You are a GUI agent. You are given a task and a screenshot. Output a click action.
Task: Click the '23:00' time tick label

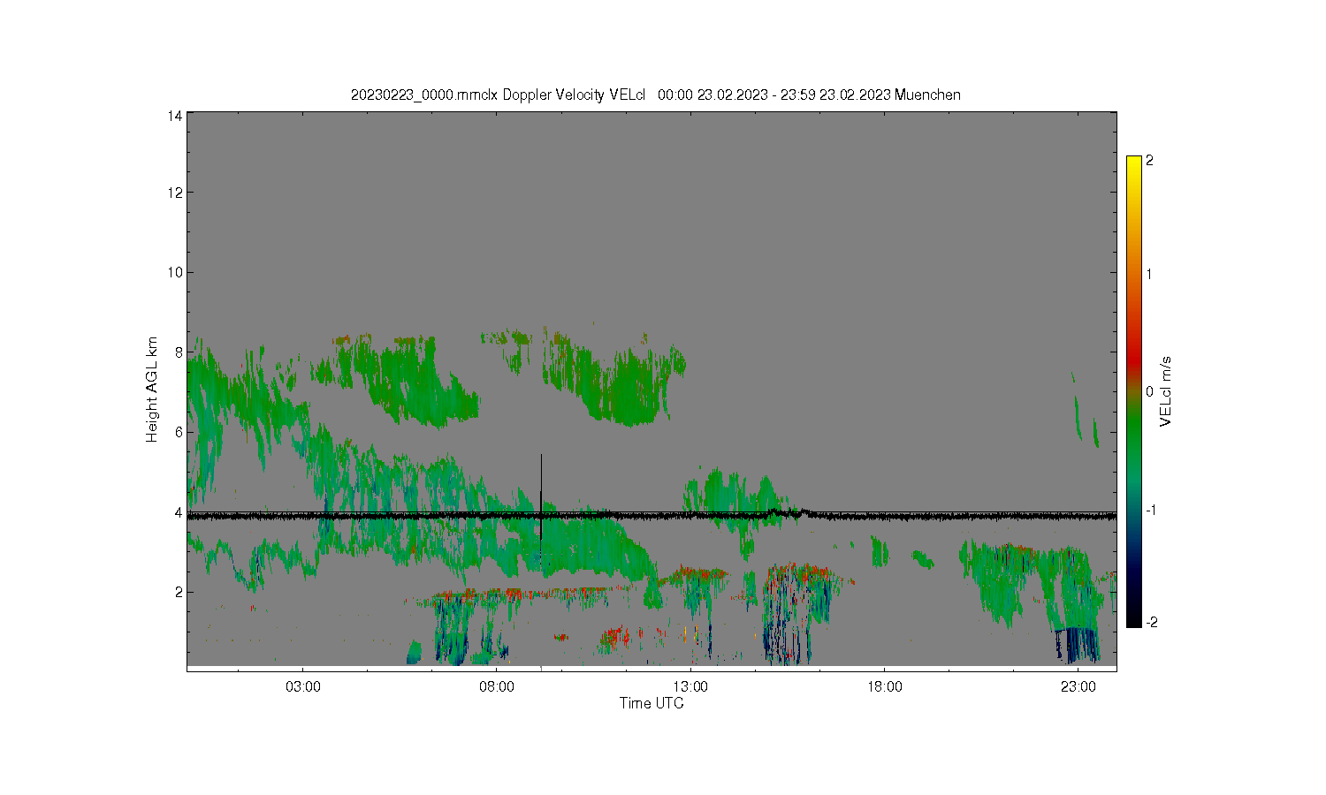pyautogui.click(x=1078, y=687)
